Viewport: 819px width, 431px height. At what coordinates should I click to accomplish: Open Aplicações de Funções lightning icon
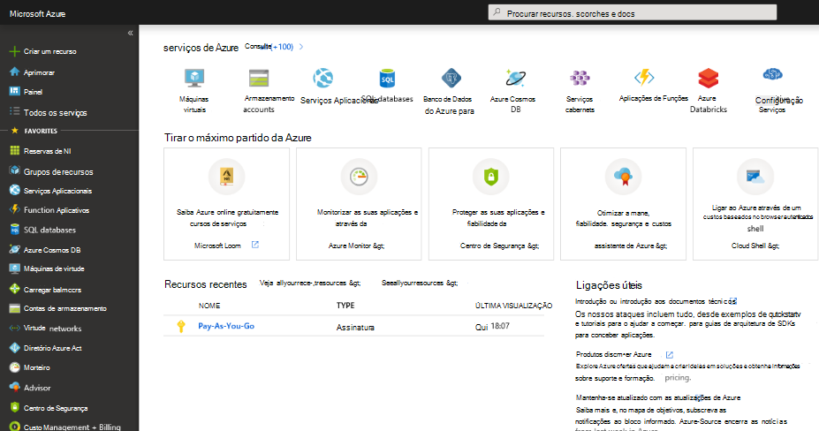[x=644, y=78]
